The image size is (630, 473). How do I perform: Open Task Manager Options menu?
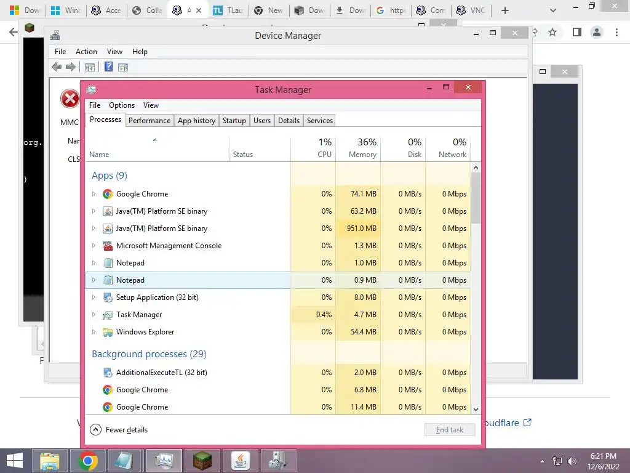click(x=122, y=105)
